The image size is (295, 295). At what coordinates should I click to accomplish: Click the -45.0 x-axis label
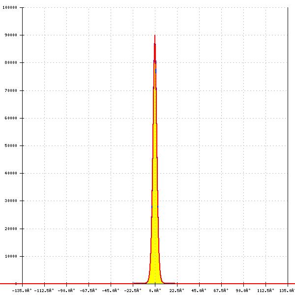click(111, 291)
